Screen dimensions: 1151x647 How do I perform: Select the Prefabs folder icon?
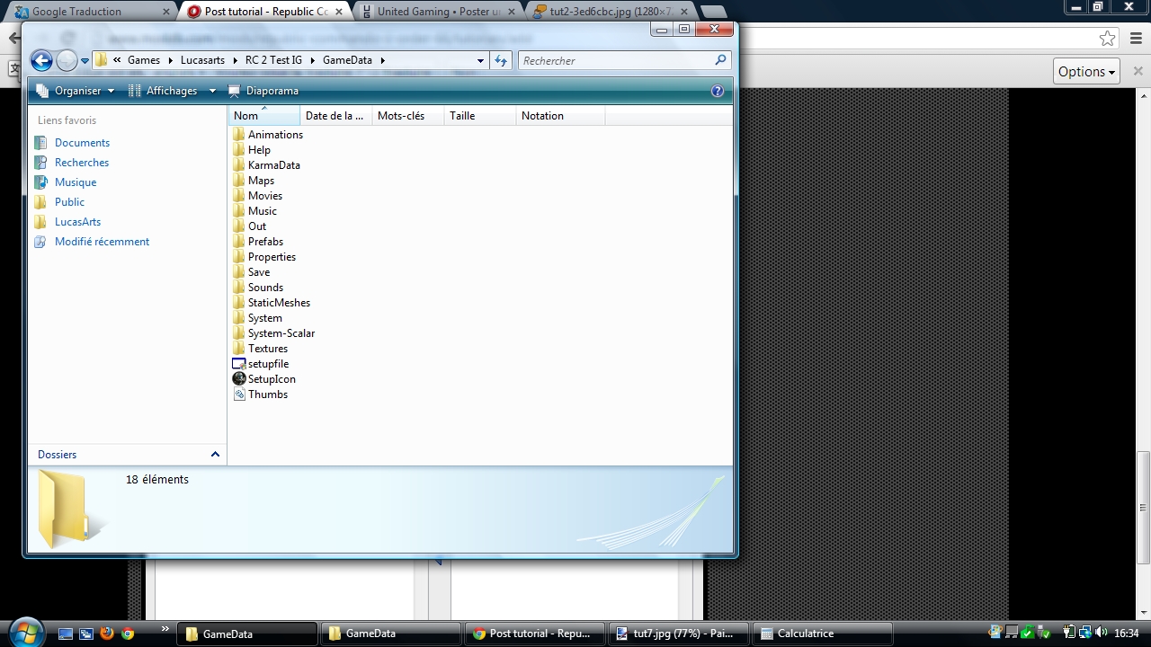pos(238,242)
